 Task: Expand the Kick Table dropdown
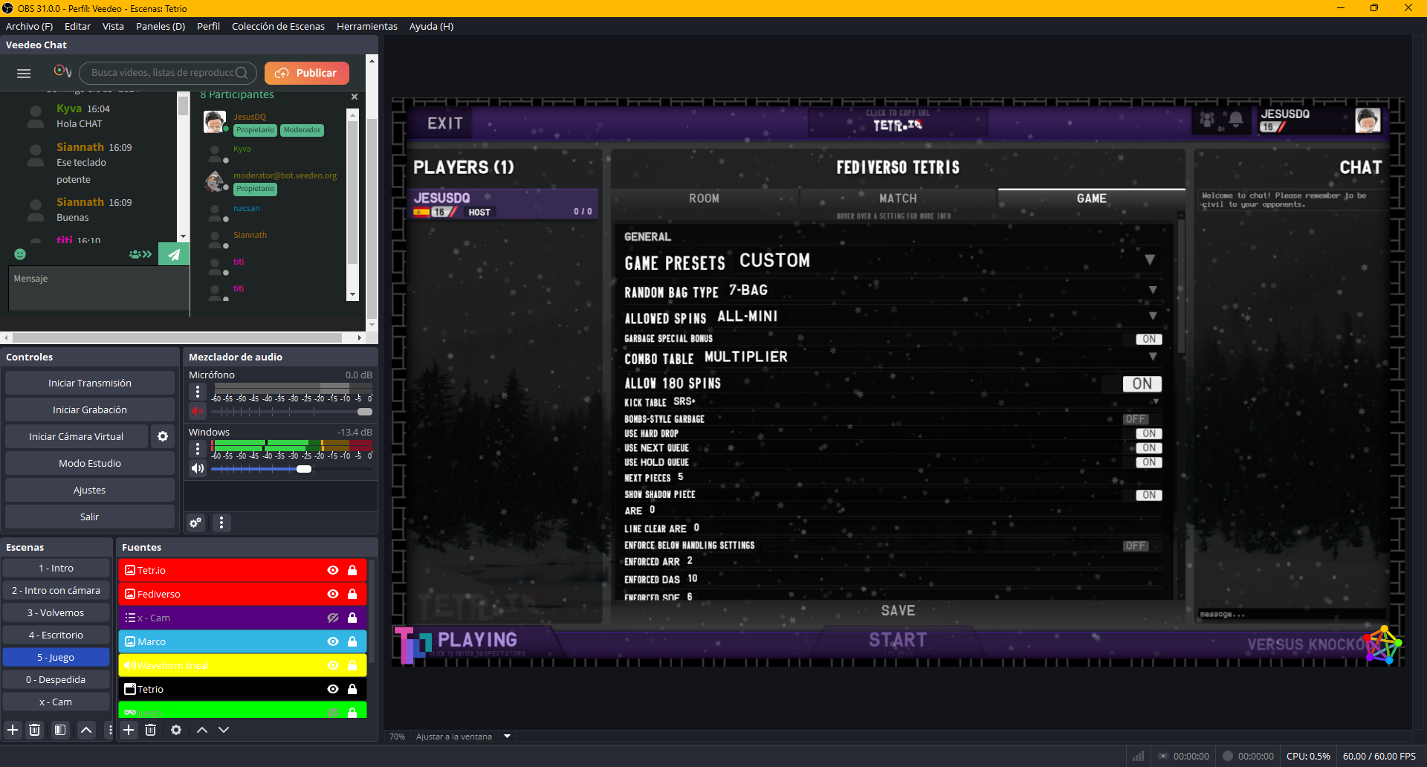[x=1156, y=401]
